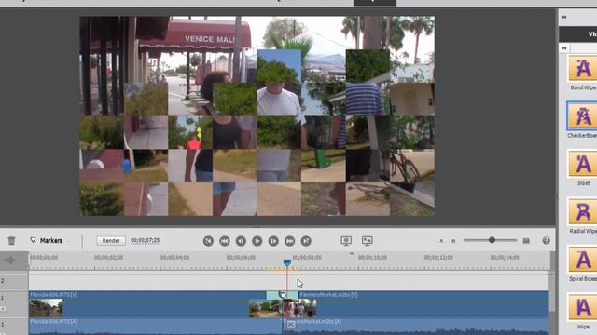Click the rewind playback button
This screenshot has width=597, height=335.
click(225, 241)
